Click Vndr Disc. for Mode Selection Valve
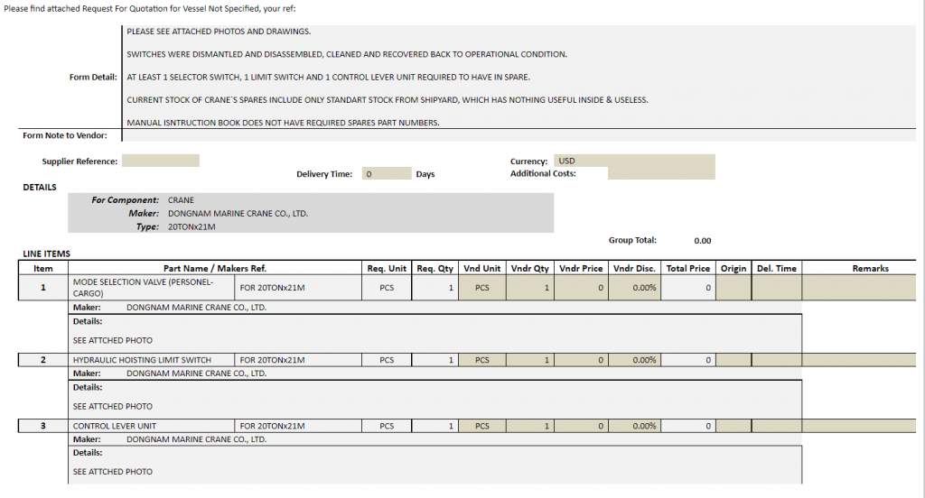925x498 pixels. click(x=635, y=288)
